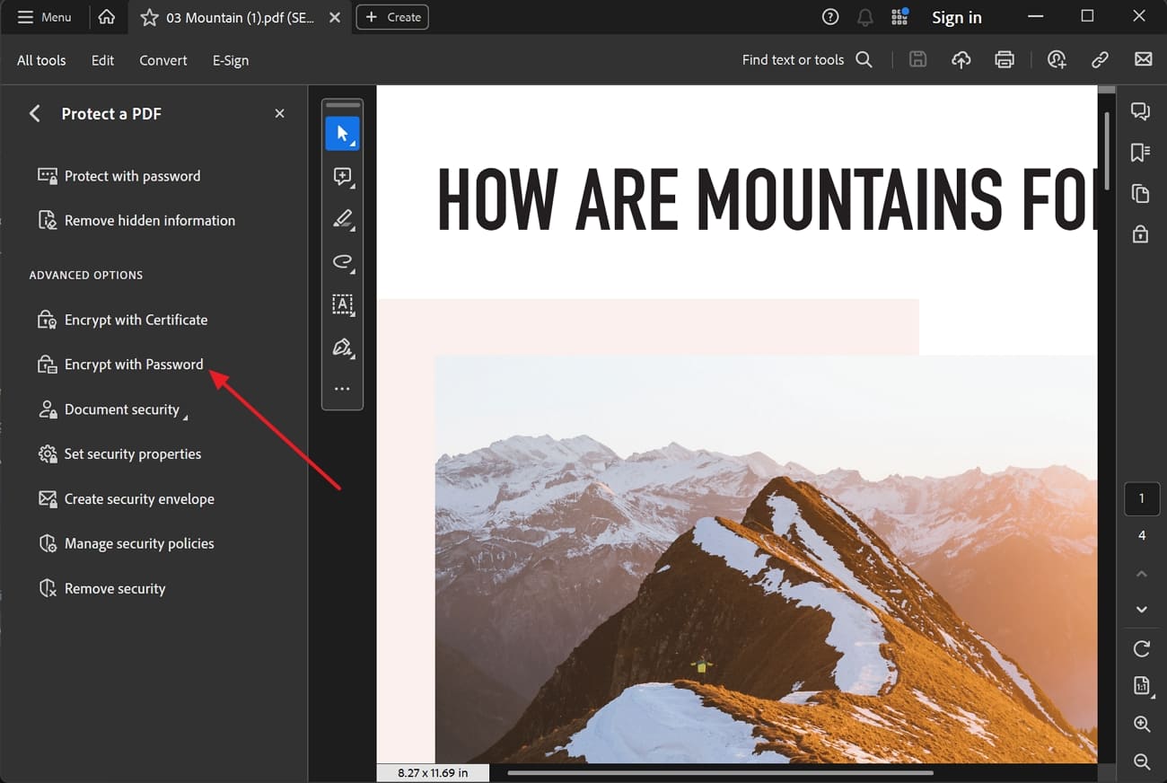Select Remove hidden information

[x=136, y=221]
